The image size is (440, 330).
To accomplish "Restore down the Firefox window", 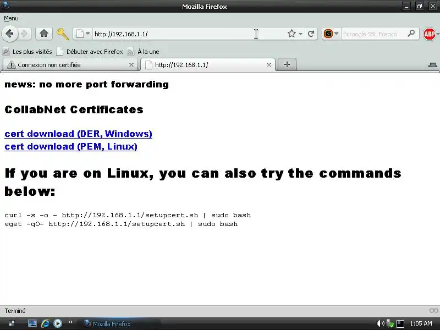I will pyautogui.click(x=420, y=6).
